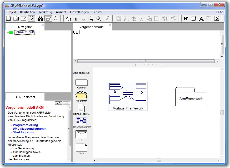Click the copy pages toolbar icon

click(134, 18)
